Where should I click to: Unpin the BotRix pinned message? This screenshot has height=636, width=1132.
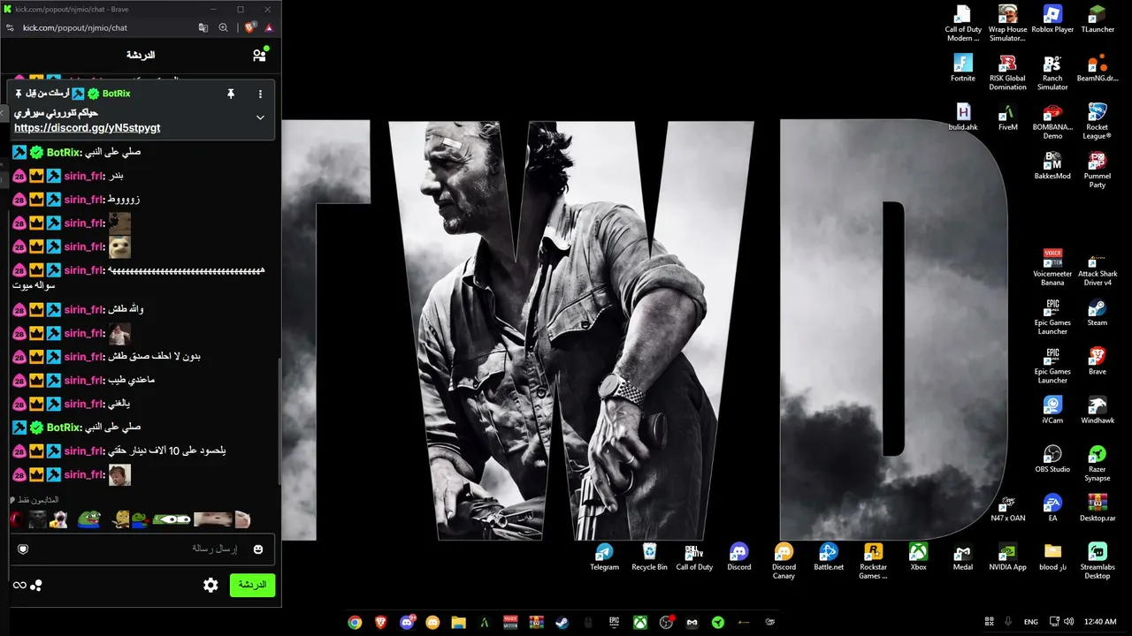(x=231, y=94)
